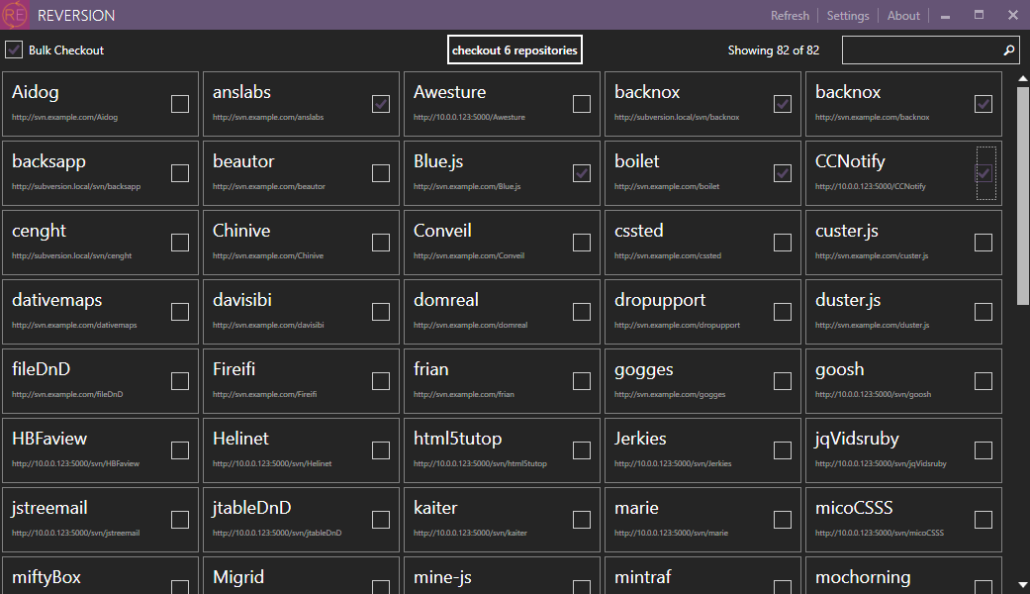Check the dativemaps repository box

[x=180, y=312]
